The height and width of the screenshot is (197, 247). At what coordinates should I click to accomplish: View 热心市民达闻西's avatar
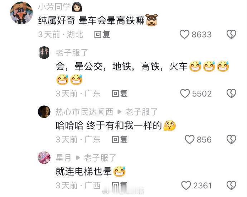tap(44, 112)
